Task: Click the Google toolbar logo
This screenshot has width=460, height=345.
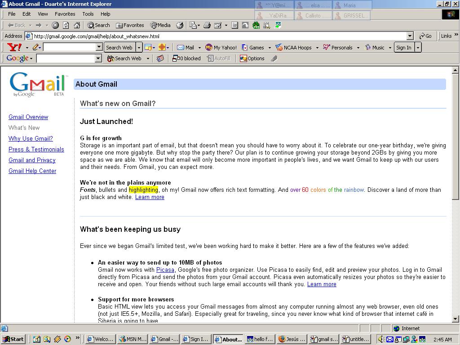Action: 18,58
